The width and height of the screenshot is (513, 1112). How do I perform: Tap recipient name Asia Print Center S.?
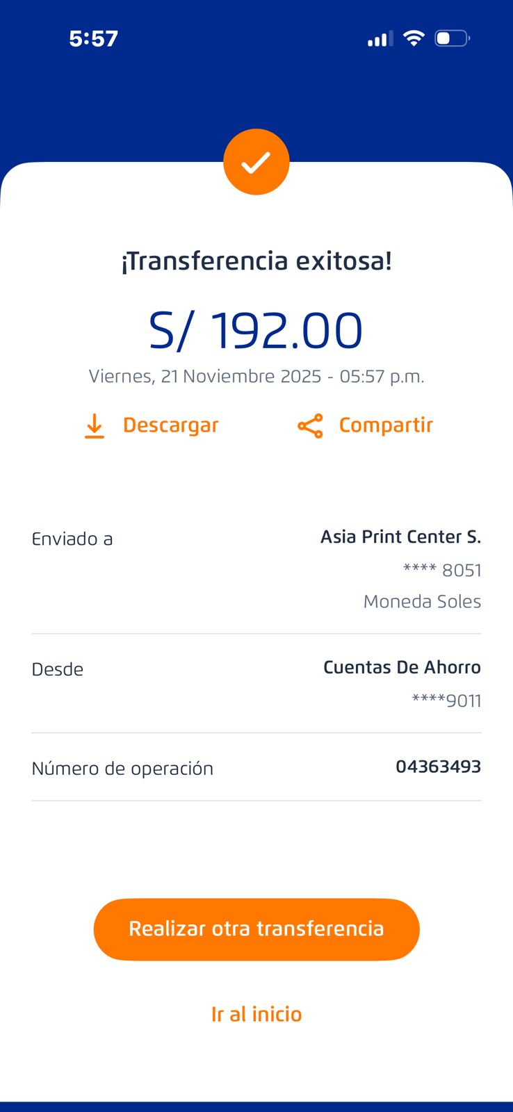[400, 537]
